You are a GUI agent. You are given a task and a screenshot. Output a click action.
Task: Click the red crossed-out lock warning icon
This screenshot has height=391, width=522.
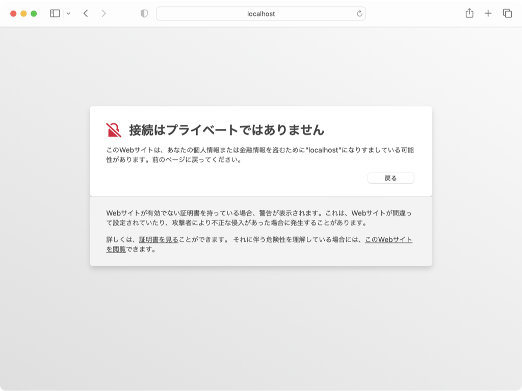114,130
